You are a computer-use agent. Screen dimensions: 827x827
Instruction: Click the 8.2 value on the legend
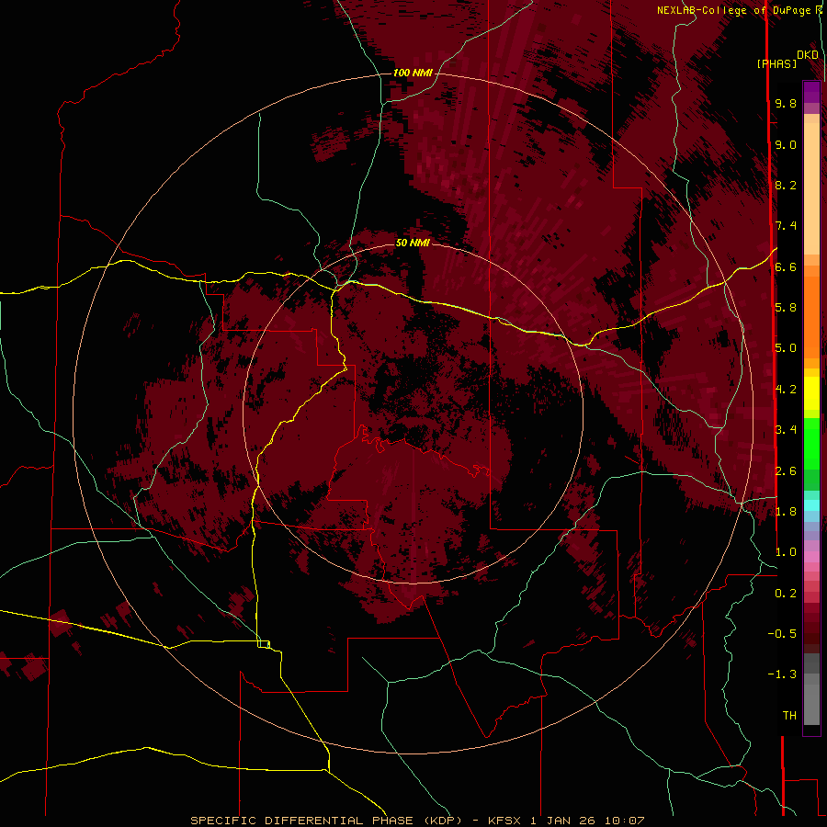click(x=786, y=185)
